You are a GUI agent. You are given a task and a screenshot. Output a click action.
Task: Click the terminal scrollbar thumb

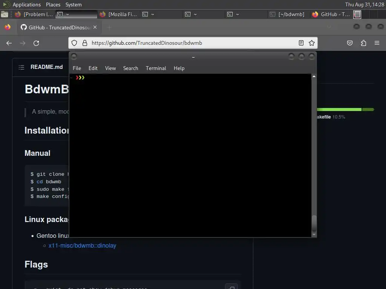point(314,223)
